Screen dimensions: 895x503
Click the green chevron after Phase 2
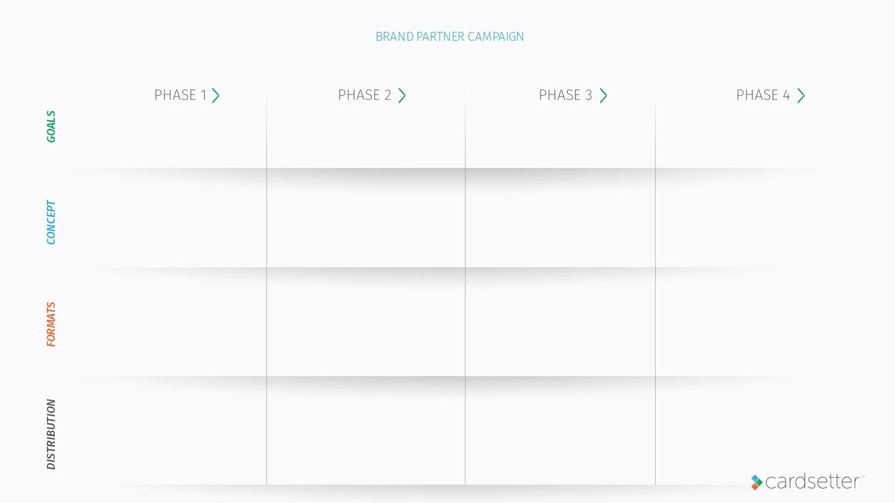(x=402, y=96)
